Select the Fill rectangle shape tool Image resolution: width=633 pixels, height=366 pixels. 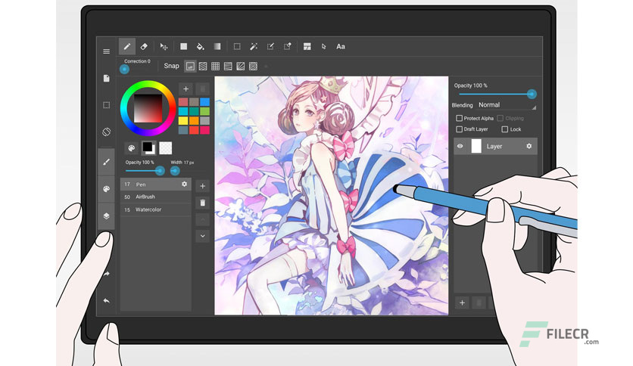[x=184, y=46]
